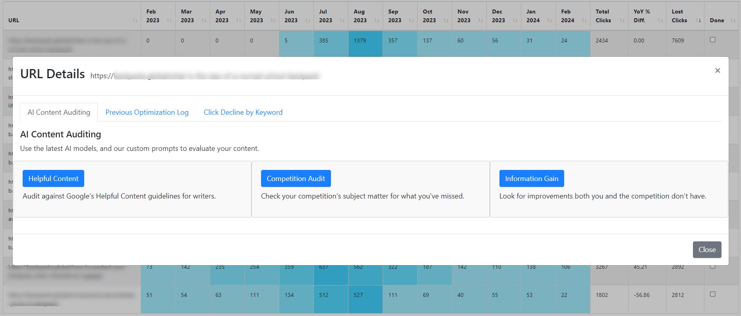Image resolution: width=741 pixels, height=316 pixels.
Task: Check Done box for 2812 lost clicks row
Action: click(713, 294)
